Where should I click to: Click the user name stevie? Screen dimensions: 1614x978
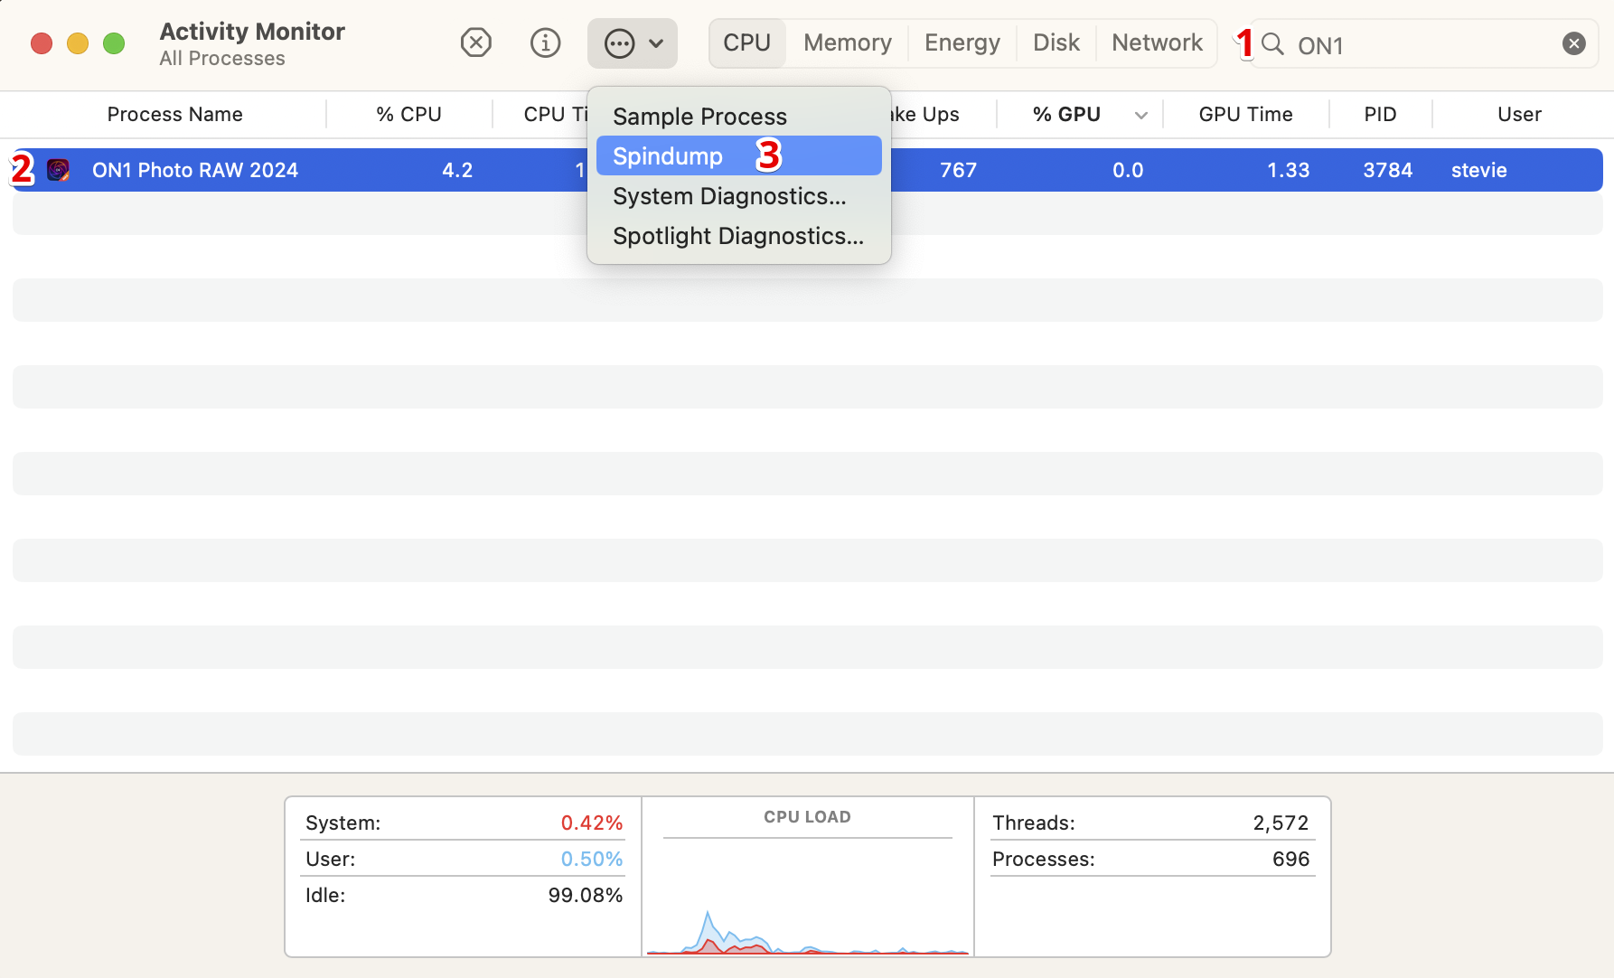(1478, 170)
